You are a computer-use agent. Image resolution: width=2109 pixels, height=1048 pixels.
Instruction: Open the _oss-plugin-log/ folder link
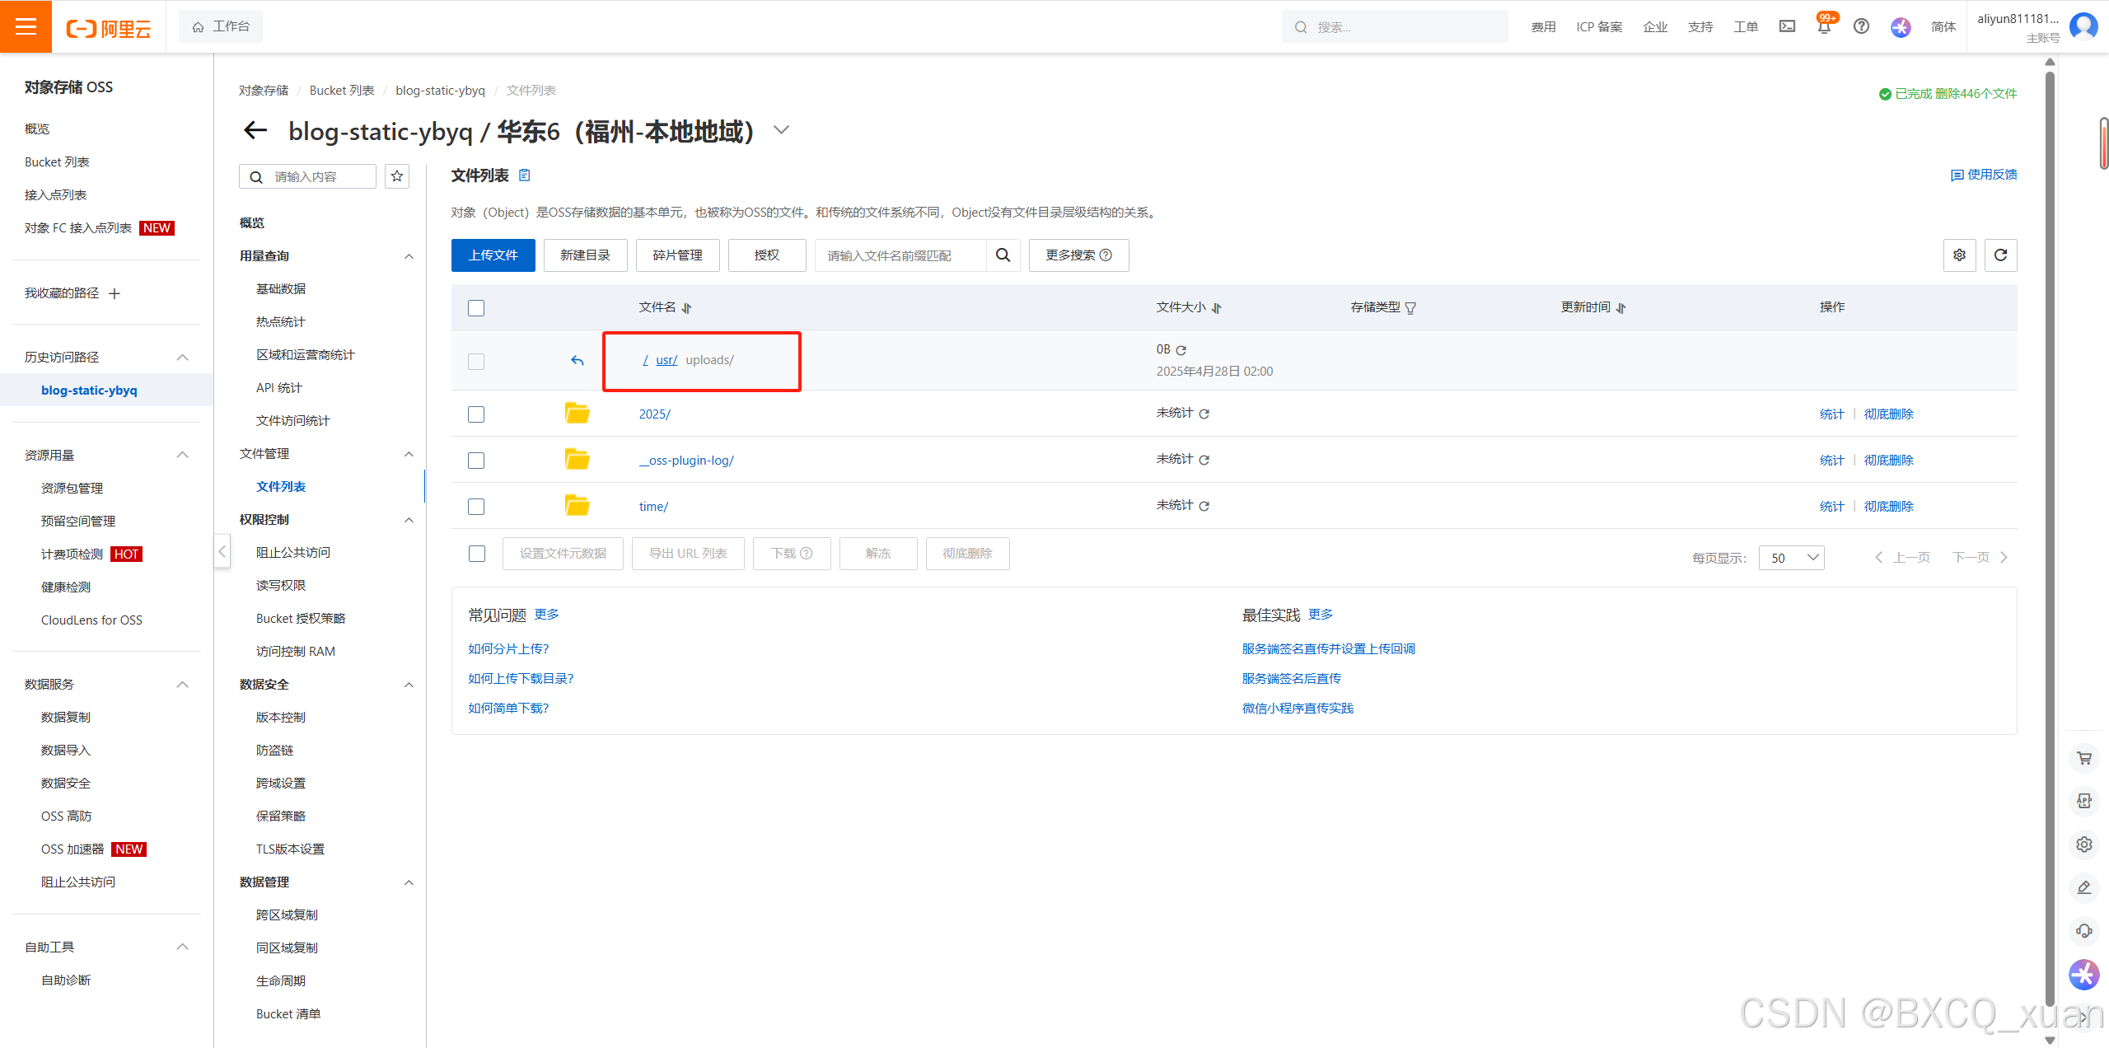[x=686, y=461]
